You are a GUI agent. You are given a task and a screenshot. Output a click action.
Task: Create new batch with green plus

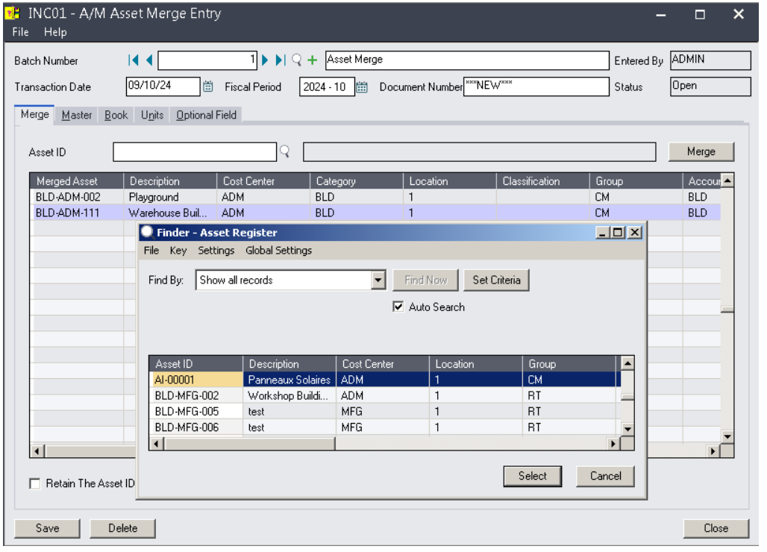coord(313,60)
